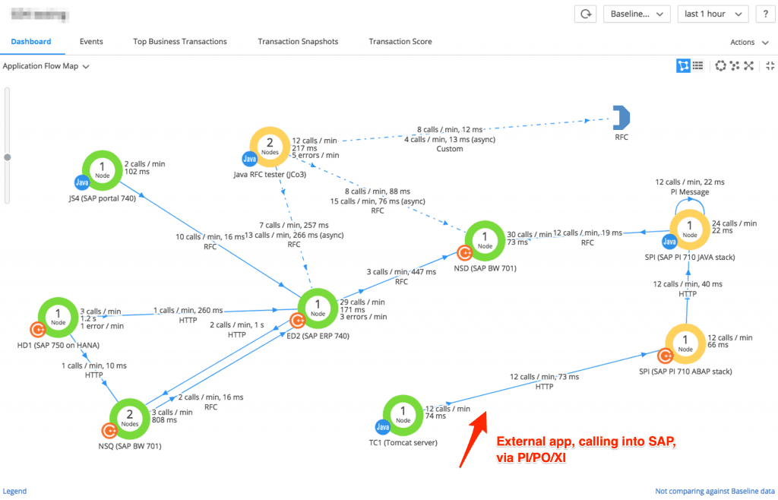This screenshot has height=500, width=778.
Task: Click the refresh dashboard button
Action: tap(586, 14)
